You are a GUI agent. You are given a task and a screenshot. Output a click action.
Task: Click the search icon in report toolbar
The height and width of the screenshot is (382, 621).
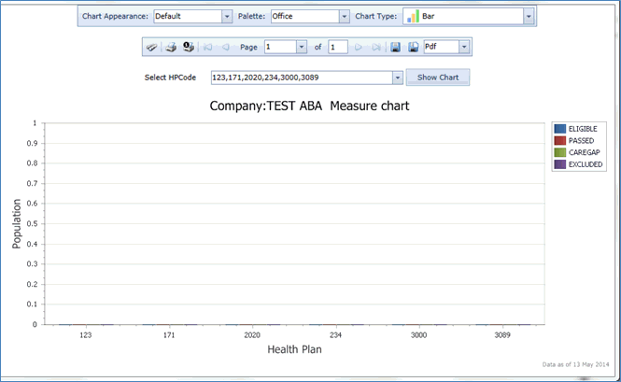pyautogui.click(x=151, y=47)
